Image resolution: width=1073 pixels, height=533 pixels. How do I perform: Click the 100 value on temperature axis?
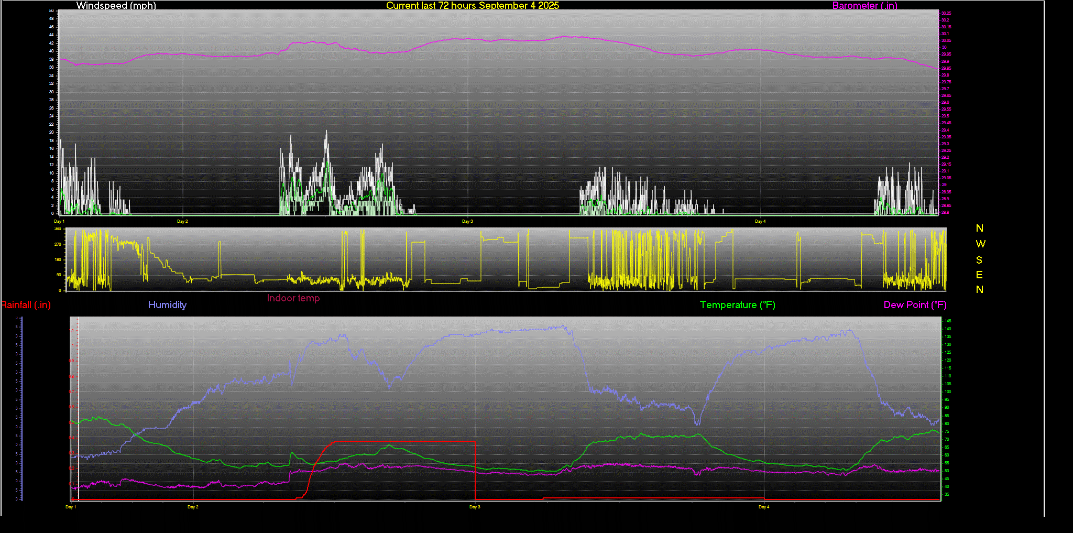pyautogui.click(x=948, y=391)
